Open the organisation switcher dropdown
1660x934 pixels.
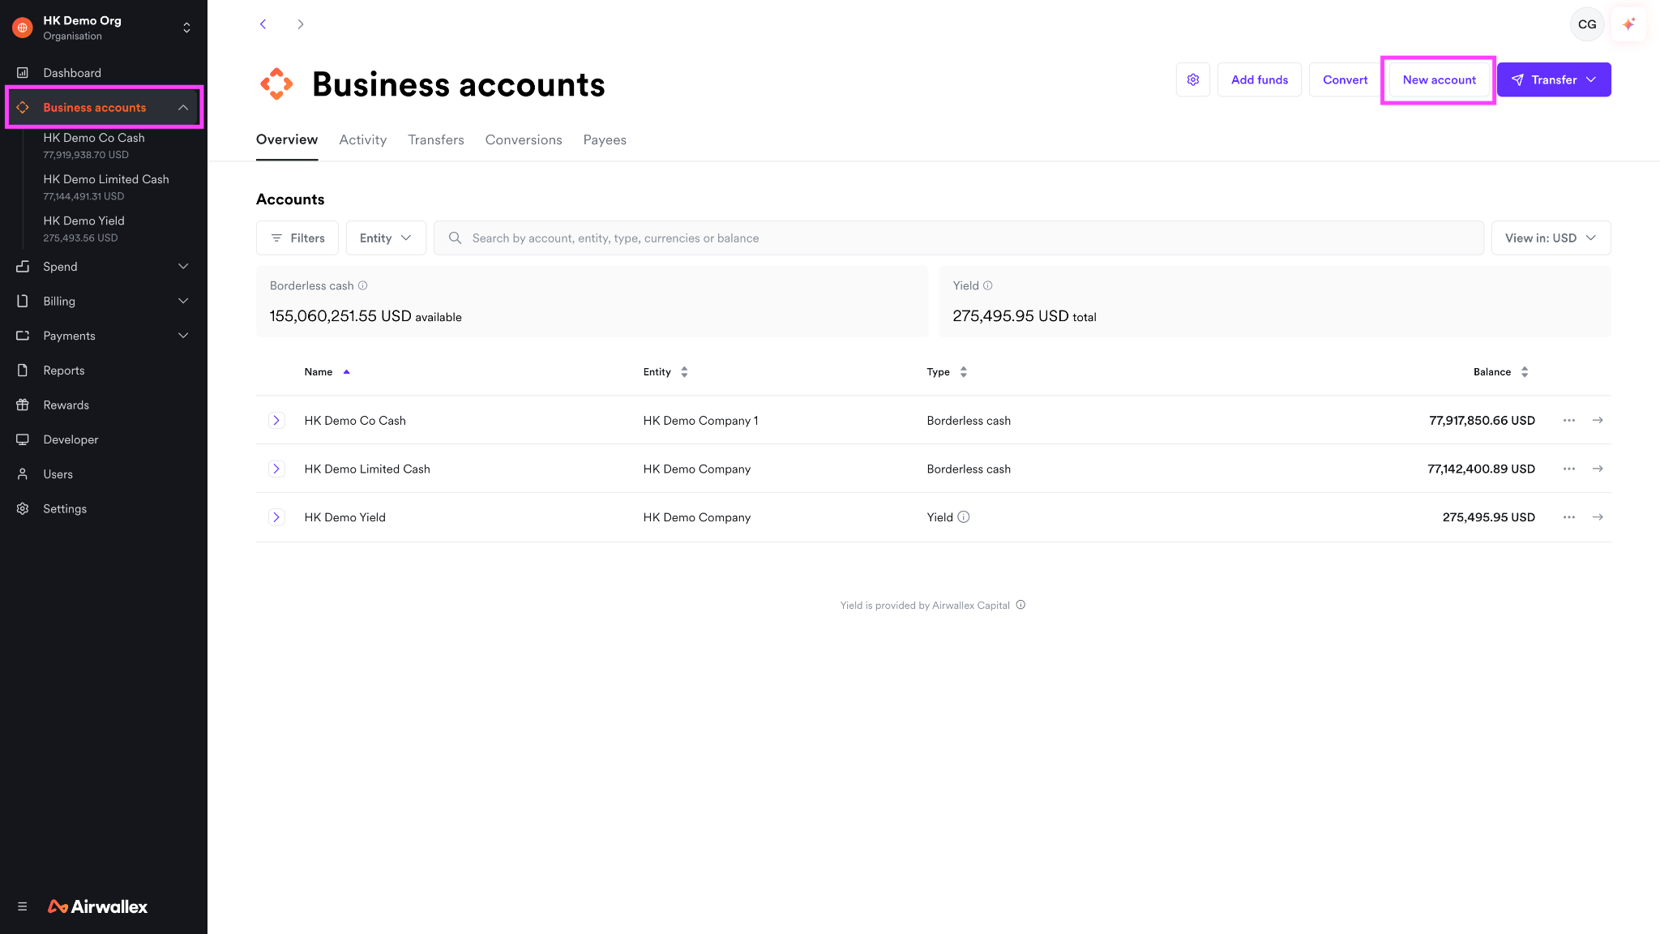186,28
